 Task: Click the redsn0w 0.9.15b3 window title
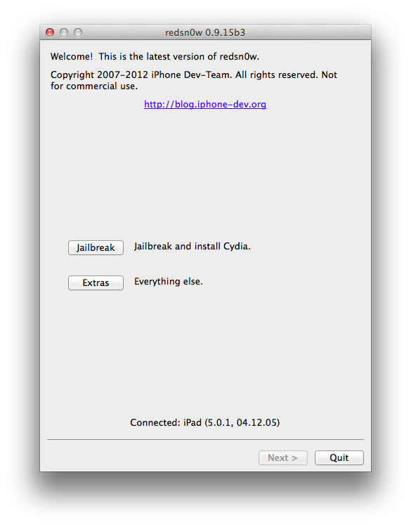pos(205,32)
